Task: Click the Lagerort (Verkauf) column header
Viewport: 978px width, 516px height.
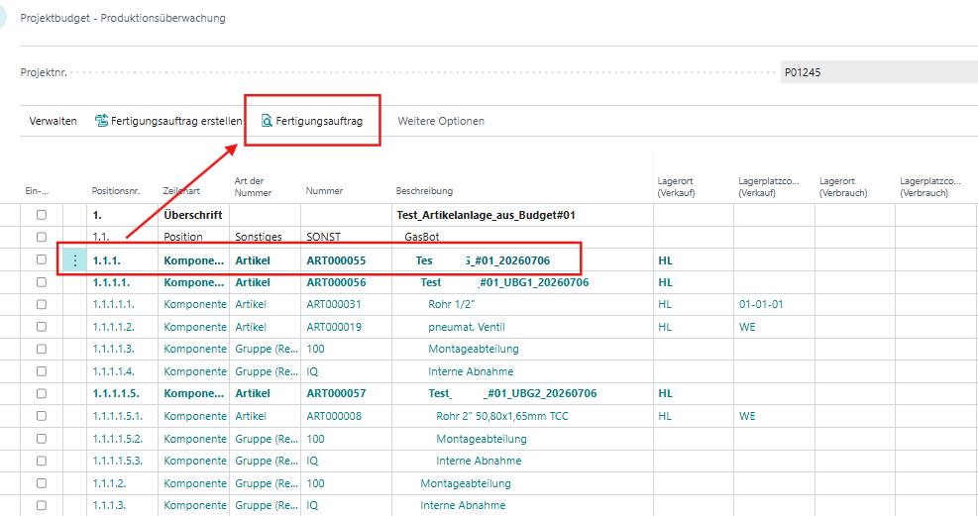Action: coord(676,187)
